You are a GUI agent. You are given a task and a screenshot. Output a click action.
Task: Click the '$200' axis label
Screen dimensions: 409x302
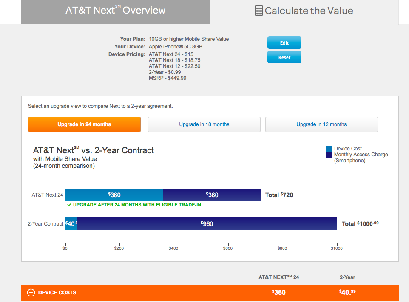pos(119,248)
